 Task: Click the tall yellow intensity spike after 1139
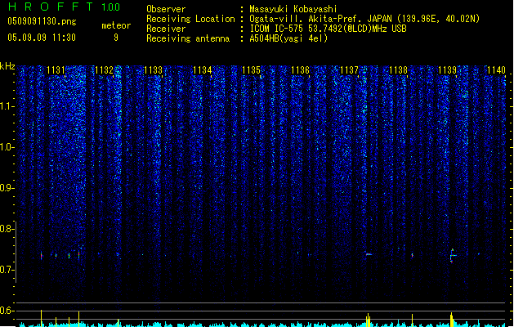(x=452, y=320)
